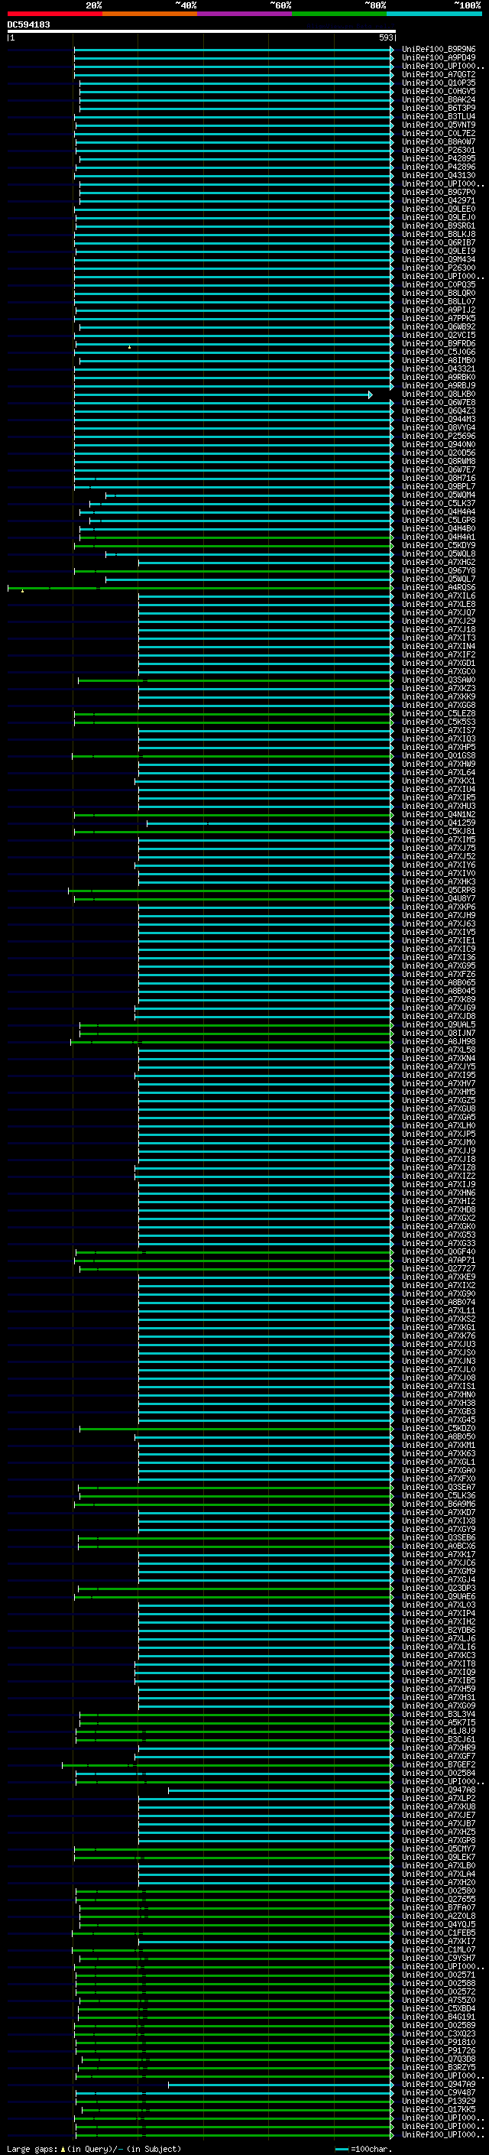Select hit label UniRef100_Q8RWM8
489x2155 pixels.
[x=439, y=461]
